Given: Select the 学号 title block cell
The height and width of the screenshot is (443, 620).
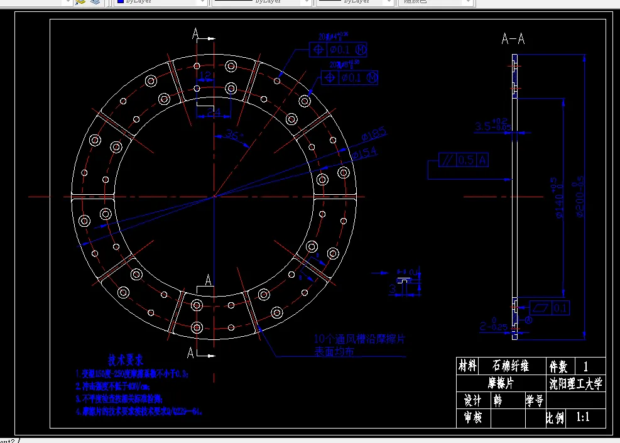Looking at the screenshot, I should [535, 401].
